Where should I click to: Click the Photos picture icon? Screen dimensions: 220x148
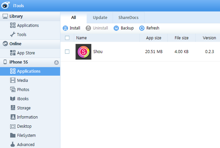click(x=13, y=90)
